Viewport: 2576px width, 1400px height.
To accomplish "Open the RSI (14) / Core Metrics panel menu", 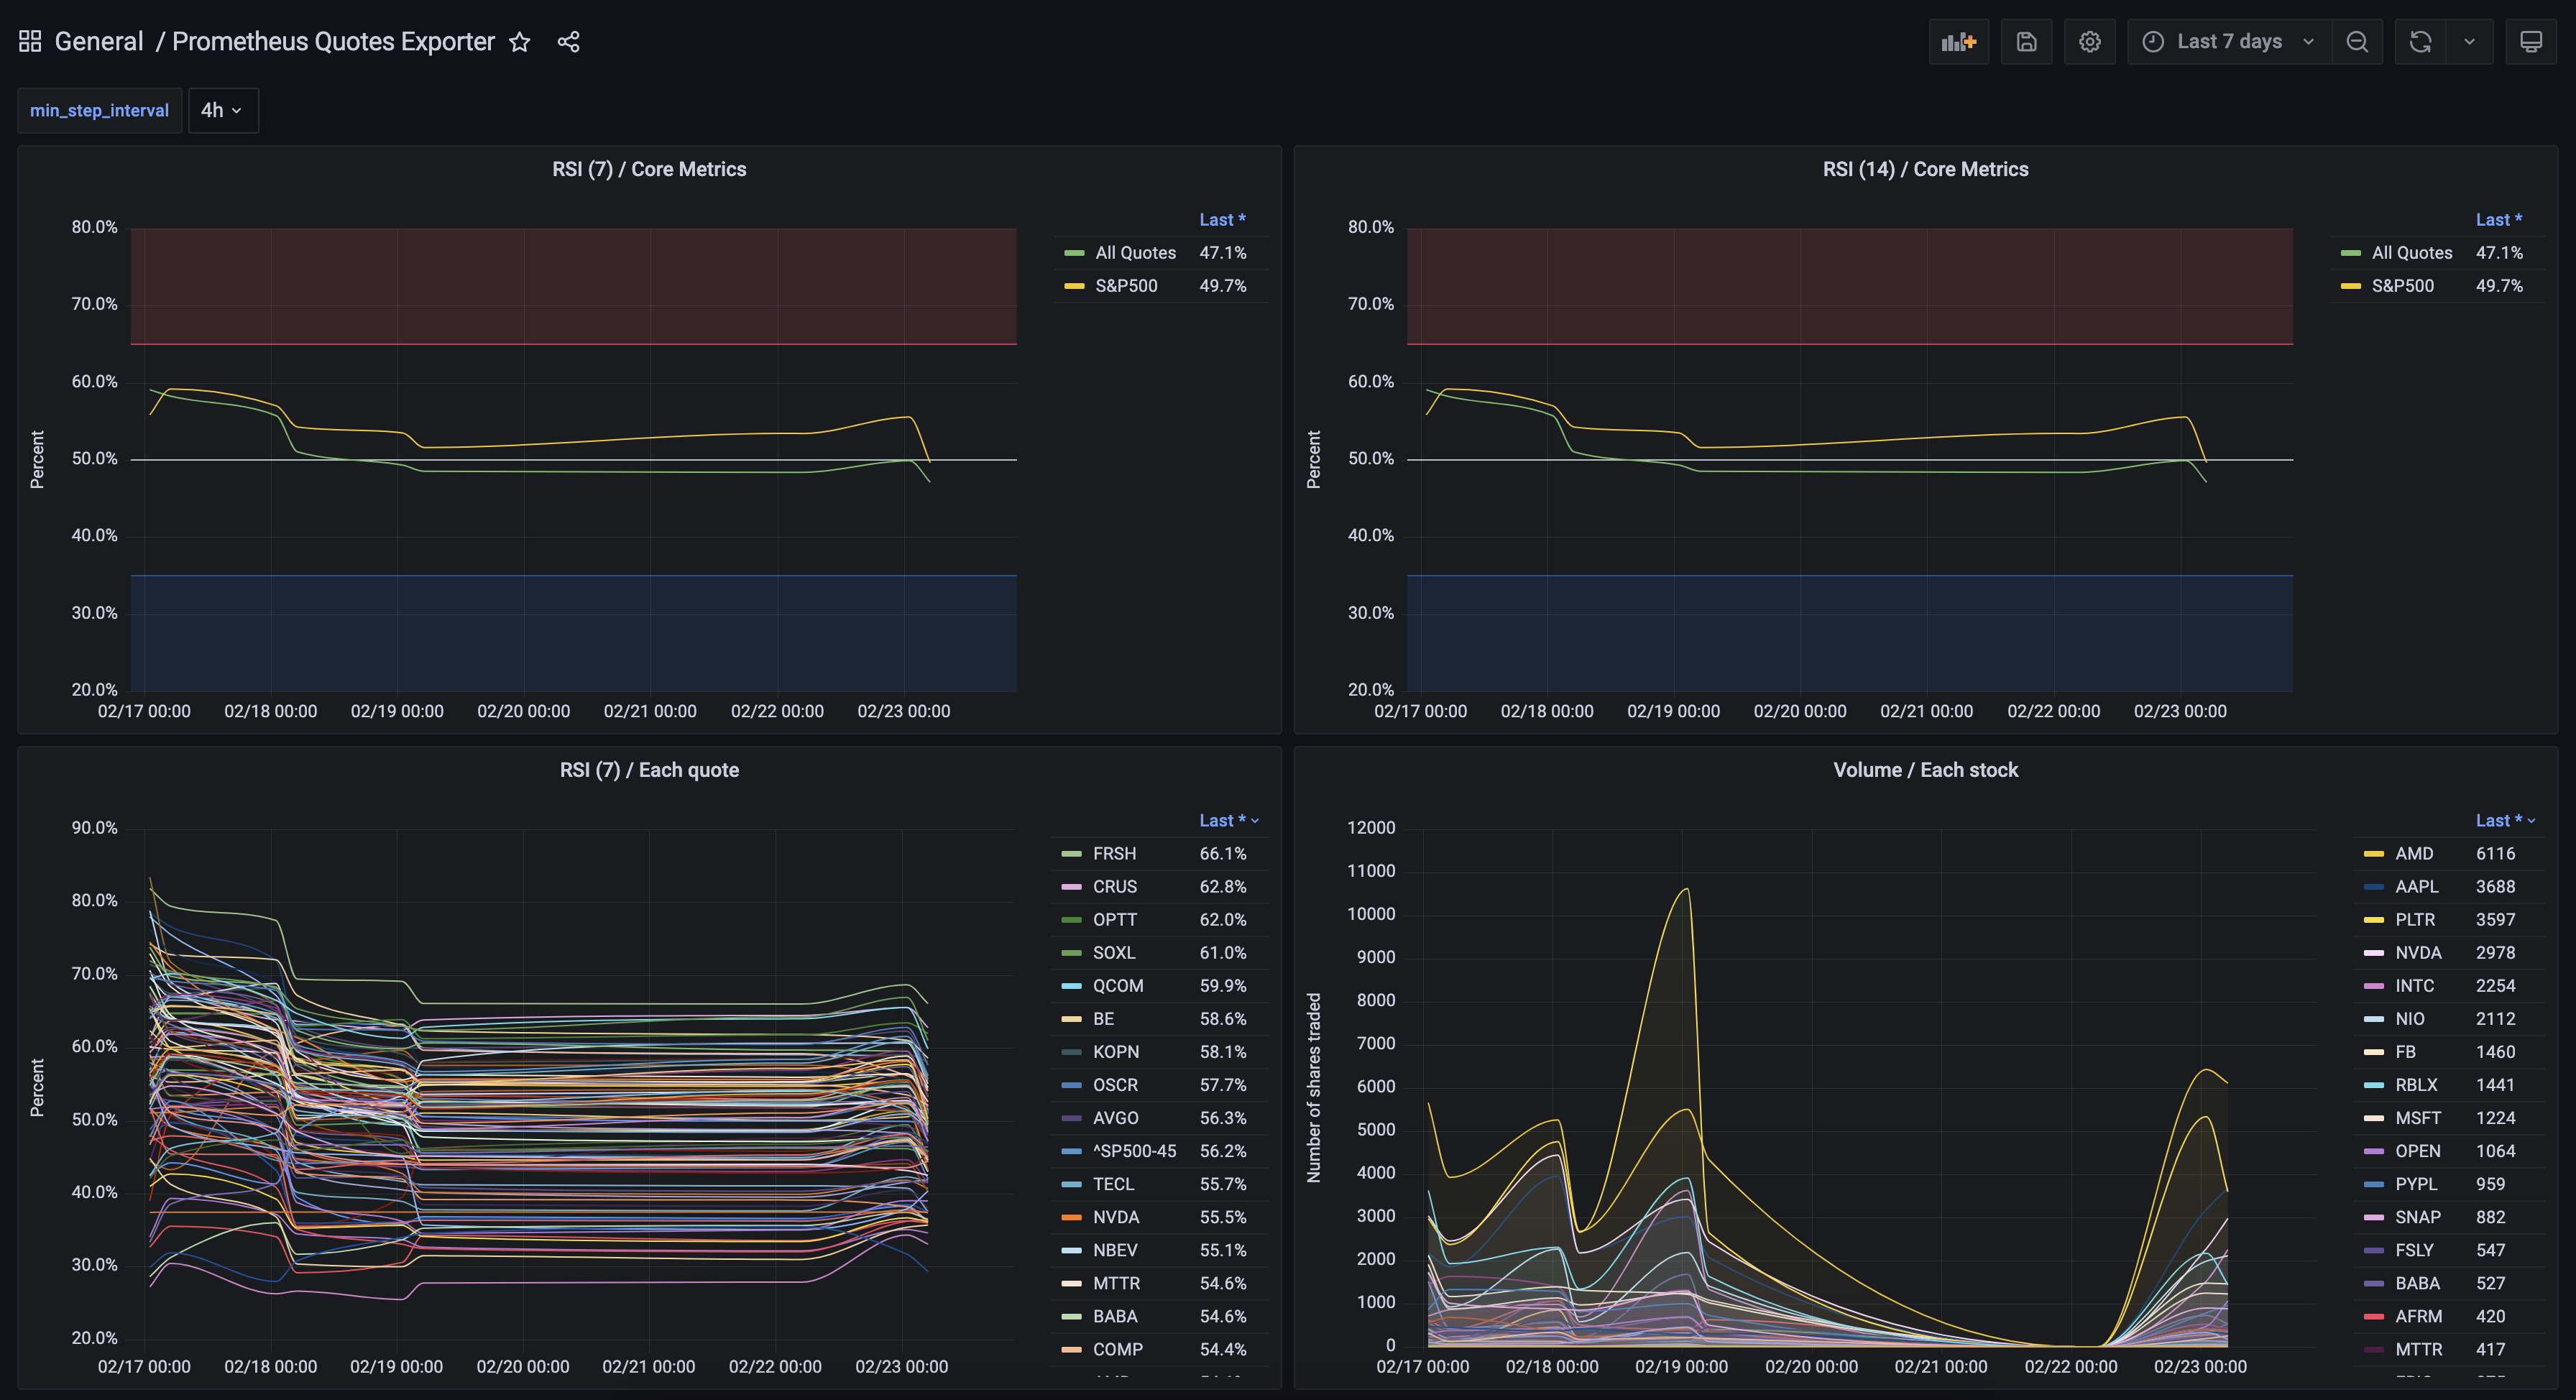I will [x=1925, y=169].
